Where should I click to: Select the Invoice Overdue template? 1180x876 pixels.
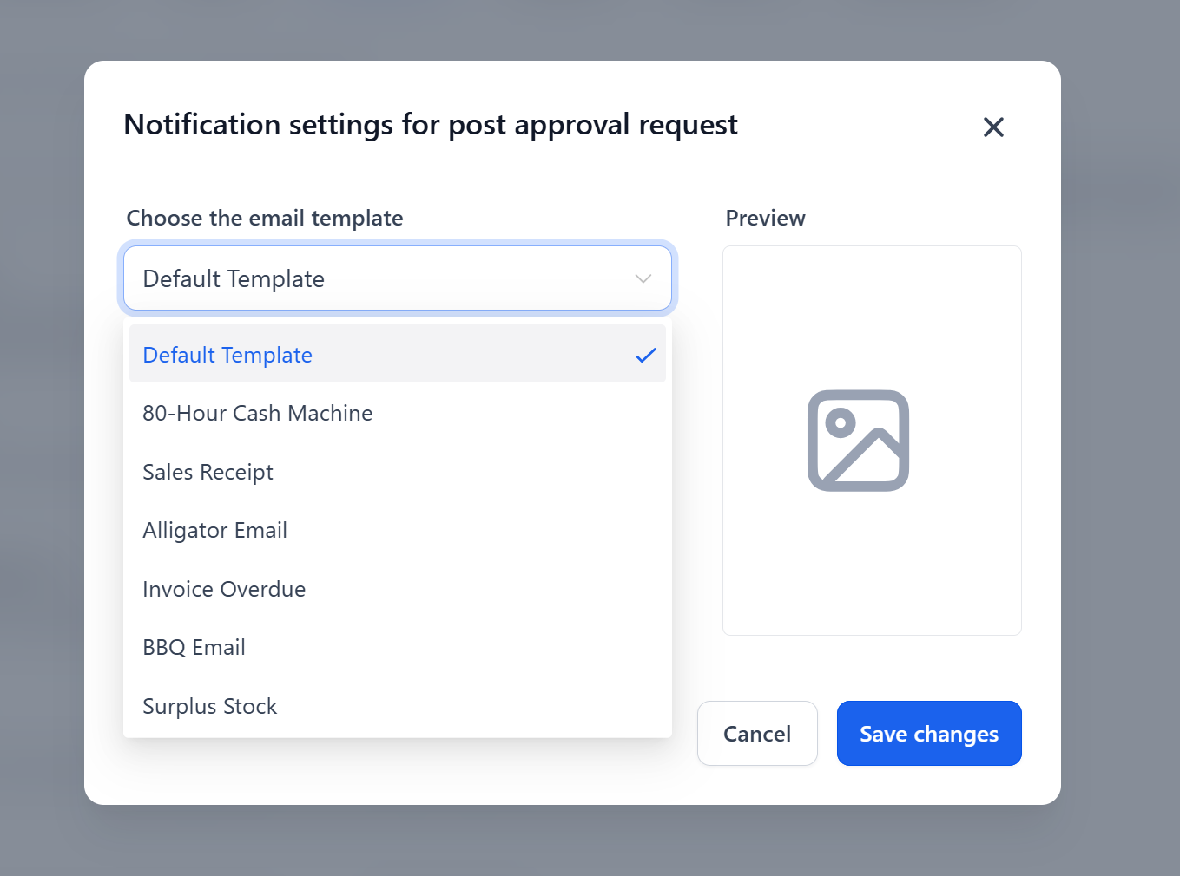(x=224, y=589)
